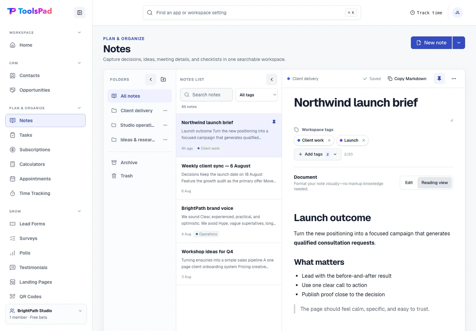Click the Track time clock button
The width and height of the screenshot is (476, 331).
click(426, 13)
